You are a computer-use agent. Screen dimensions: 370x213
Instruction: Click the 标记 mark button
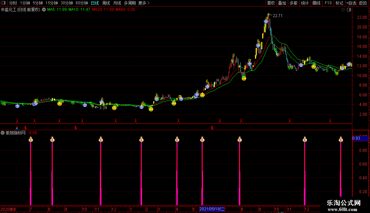pyautogui.click(x=339, y=3)
